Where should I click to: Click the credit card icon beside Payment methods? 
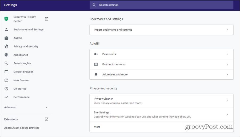pos(96,65)
